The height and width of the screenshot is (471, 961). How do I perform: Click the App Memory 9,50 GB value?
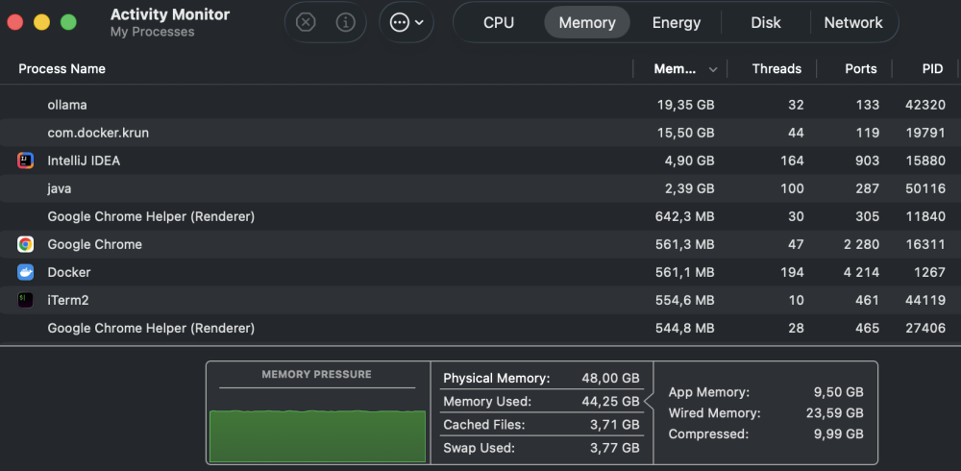pyautogui.click(x=838, y=392)
